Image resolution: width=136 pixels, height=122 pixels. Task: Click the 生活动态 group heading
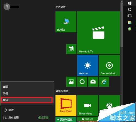(x=60, y=7)
